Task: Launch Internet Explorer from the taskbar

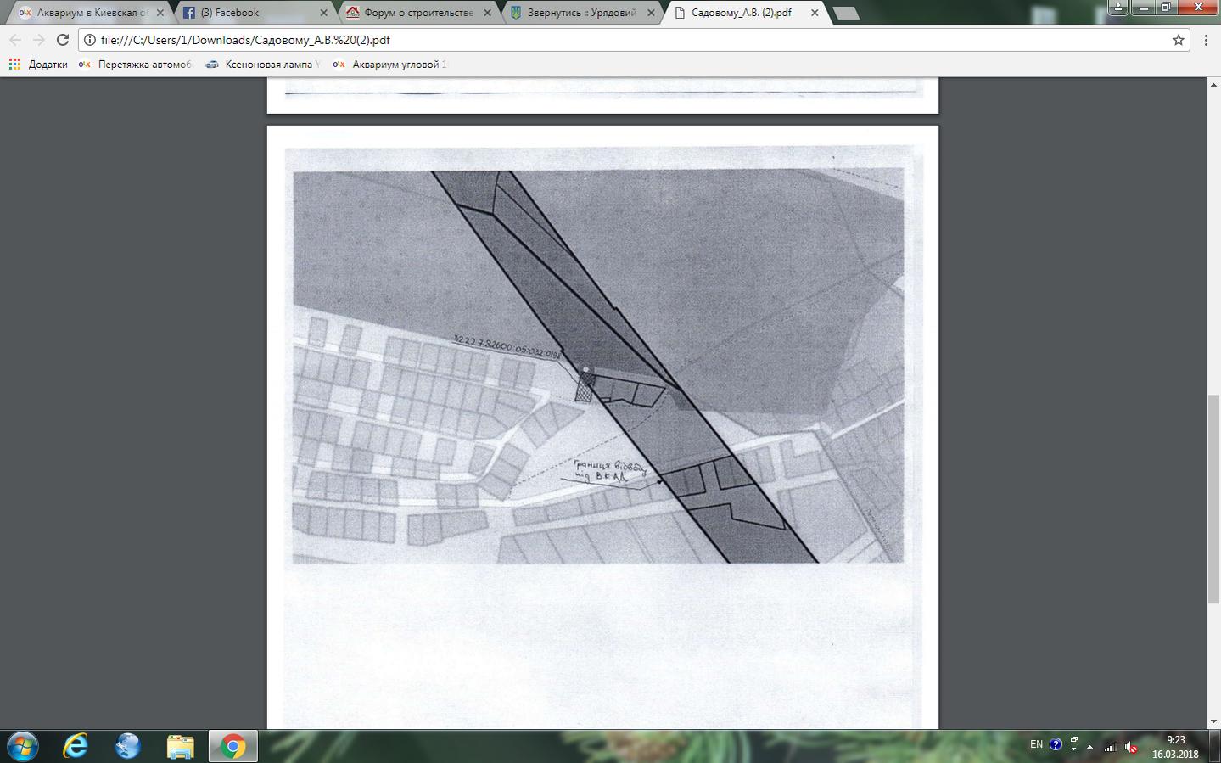Action: [x=76, y=746]
